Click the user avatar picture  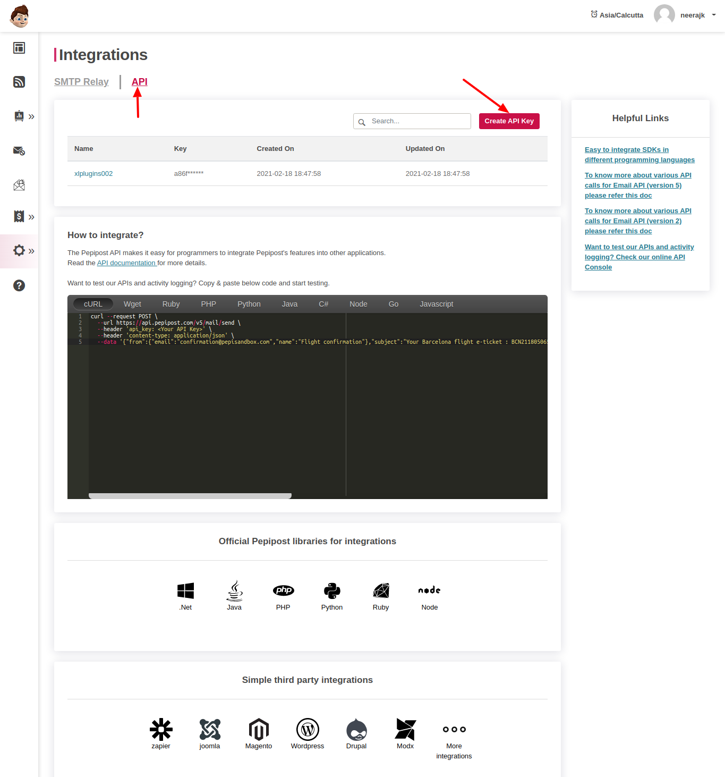(x=664, y=15)
